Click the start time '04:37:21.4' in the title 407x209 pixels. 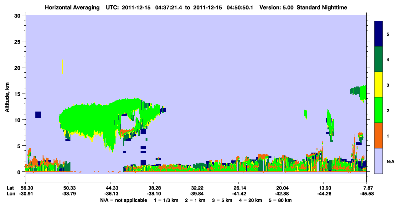tap(169, 7)
